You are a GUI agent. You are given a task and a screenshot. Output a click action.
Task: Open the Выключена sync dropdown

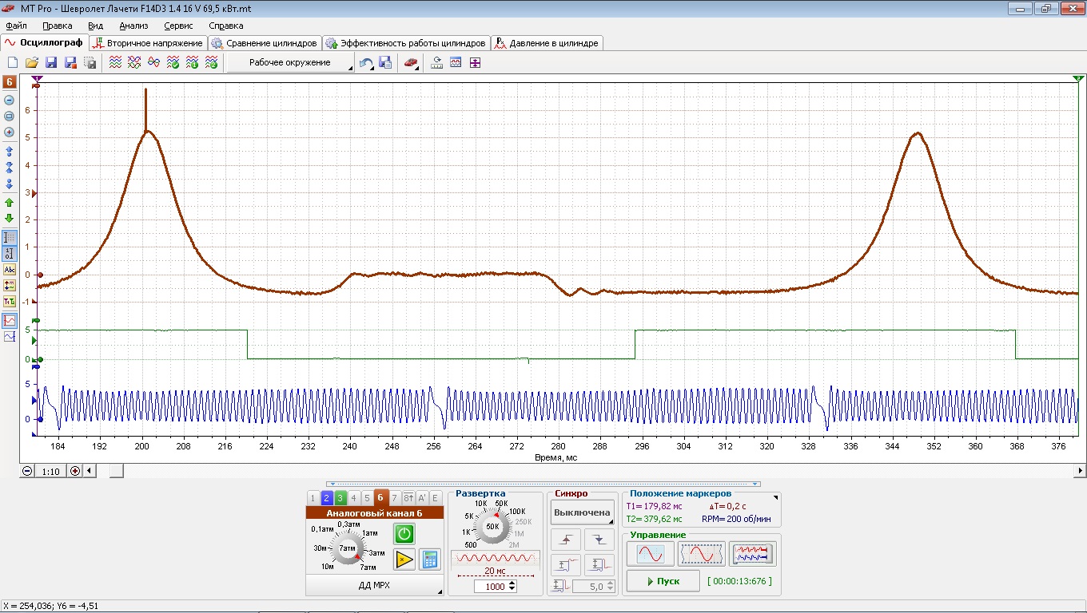coord(582,512)
